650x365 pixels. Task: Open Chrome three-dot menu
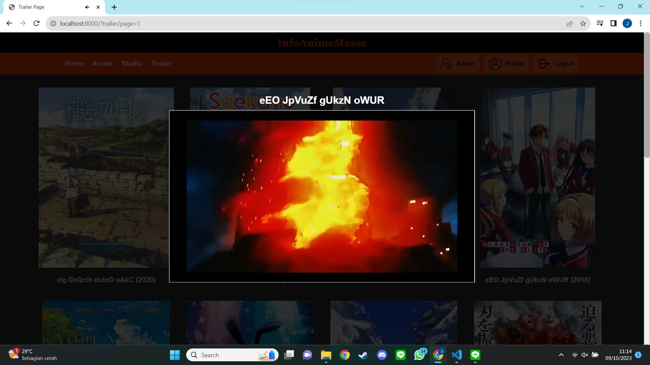coord(641,23)
